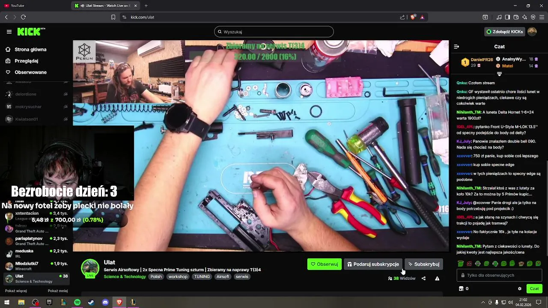
Task: Click the Brave Shields lion icon in address bar
Action: click(x=413, y=17)
